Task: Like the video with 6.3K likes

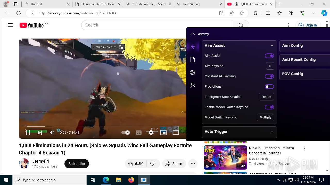Action: (136, 164)
